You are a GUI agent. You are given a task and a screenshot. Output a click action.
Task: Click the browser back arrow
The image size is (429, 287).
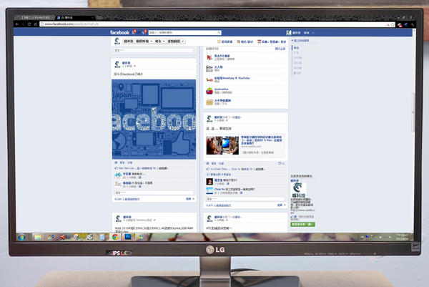point(17,24)
